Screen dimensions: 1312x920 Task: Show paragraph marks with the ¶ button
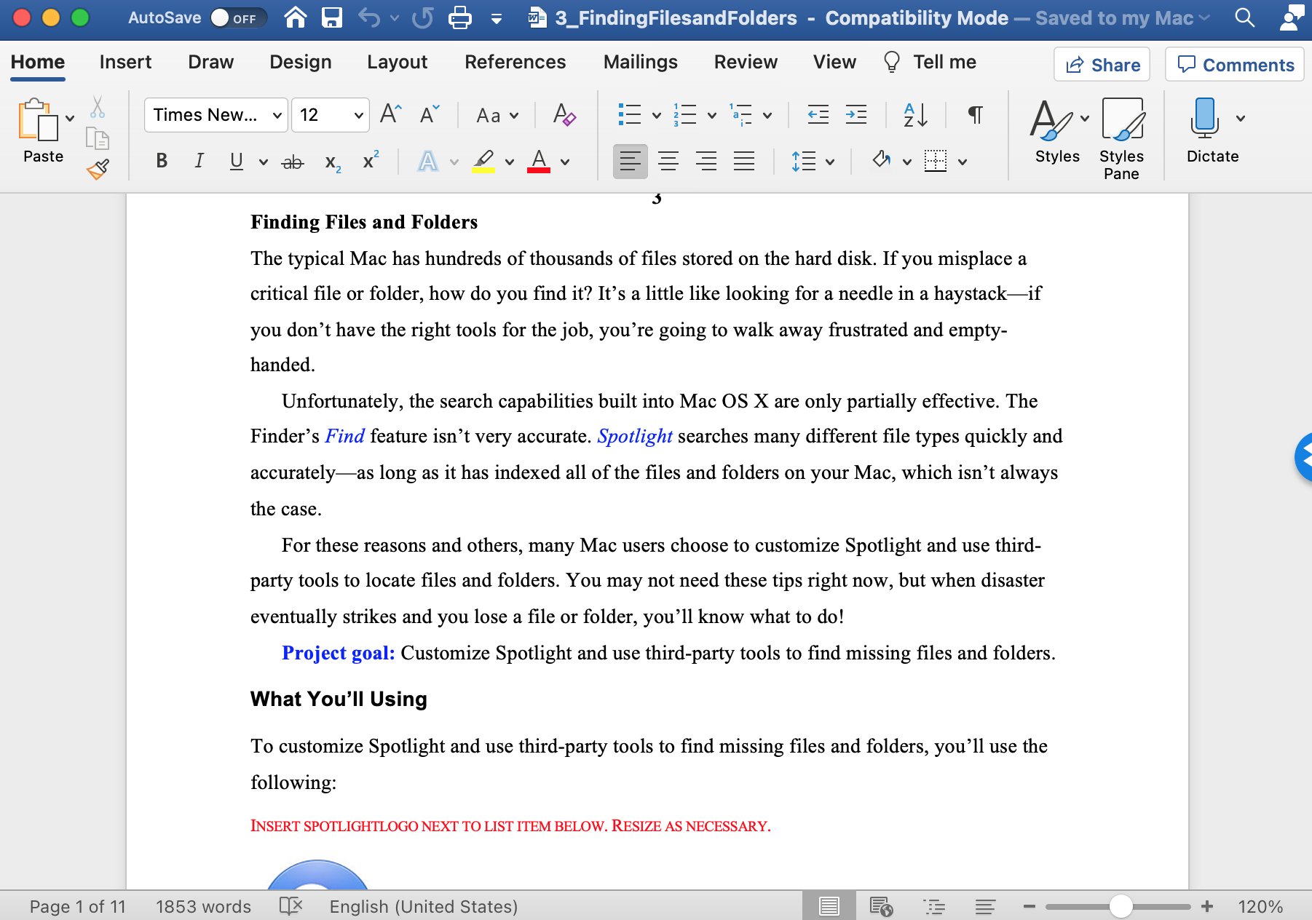[x=975, y=114]
